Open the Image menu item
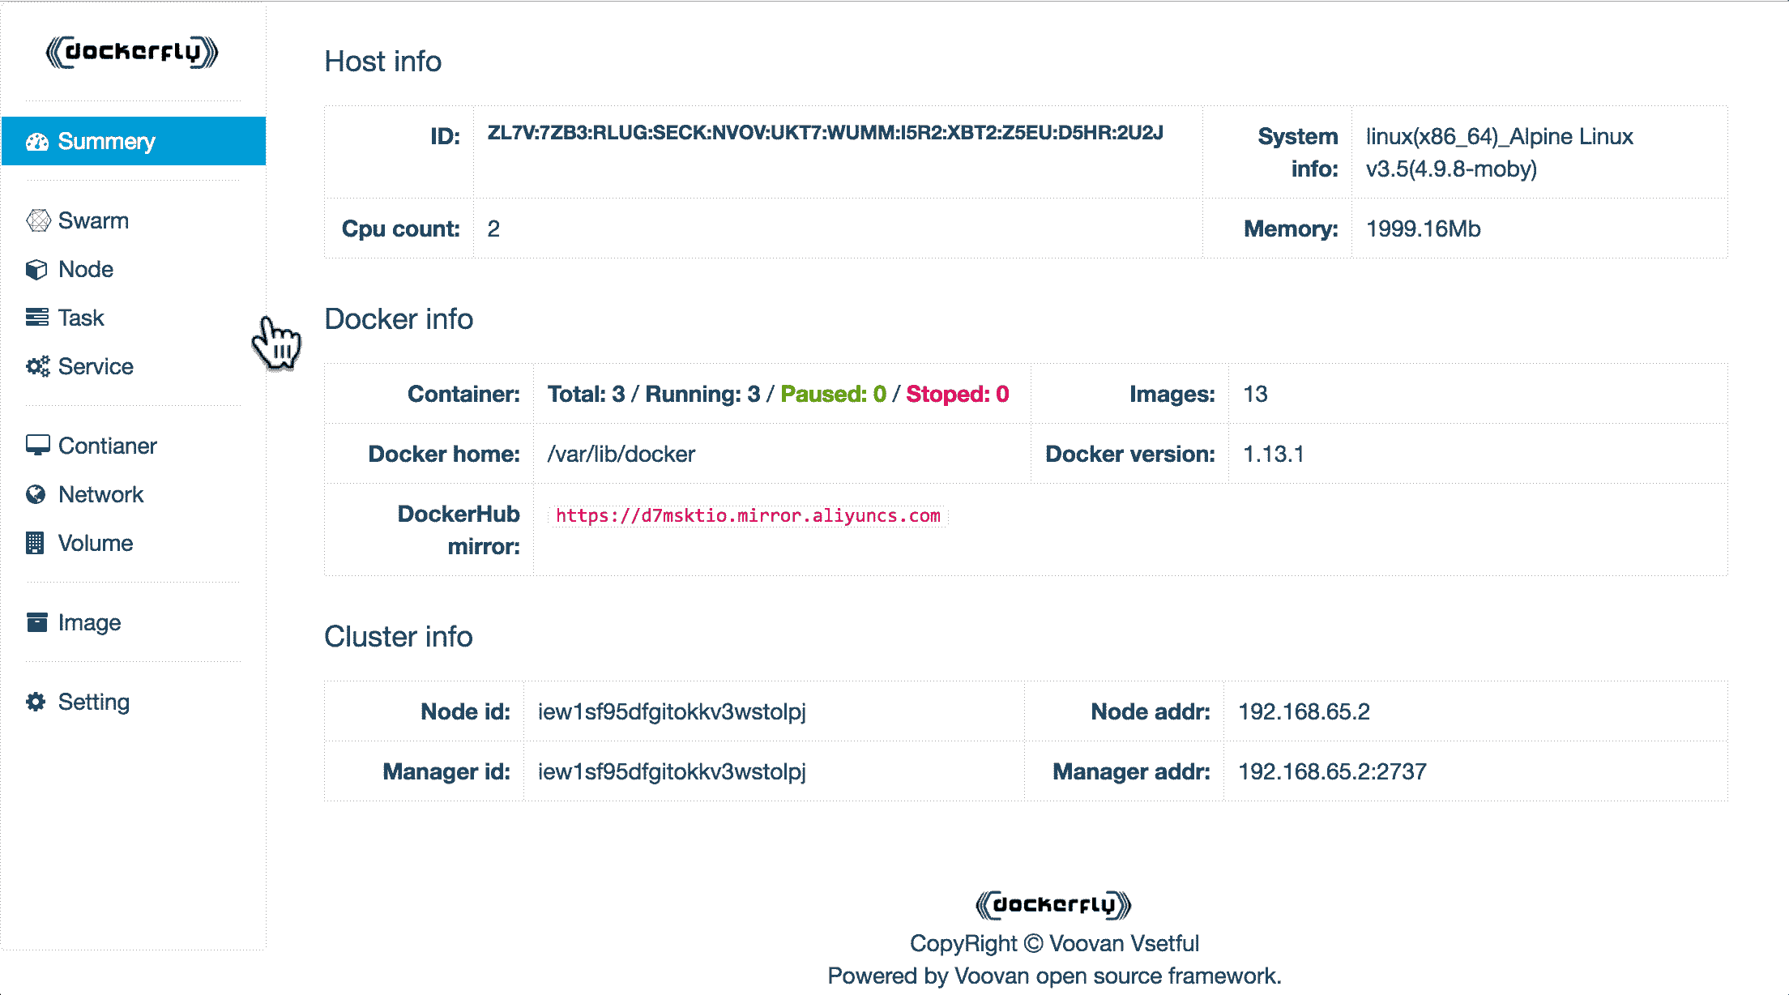The width and height of the screenshot is (1789, 995). point(89,622)
